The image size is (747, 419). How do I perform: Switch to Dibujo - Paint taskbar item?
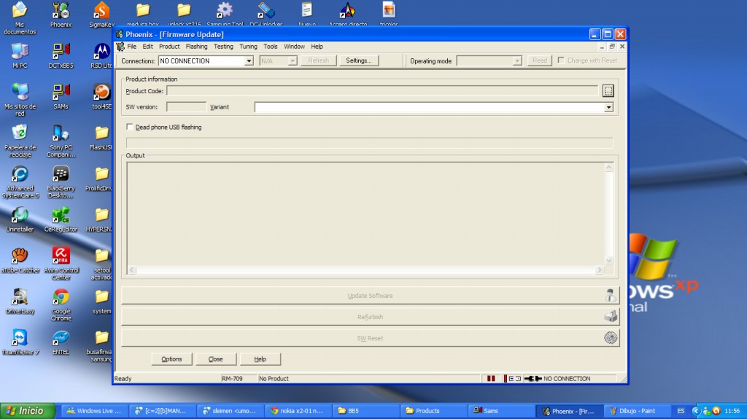click(x=637, y=410)
